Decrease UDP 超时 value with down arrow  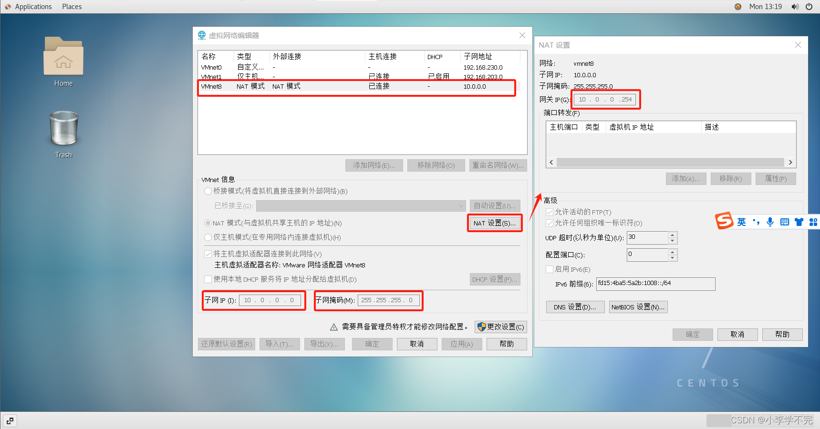tap(672, 241)
